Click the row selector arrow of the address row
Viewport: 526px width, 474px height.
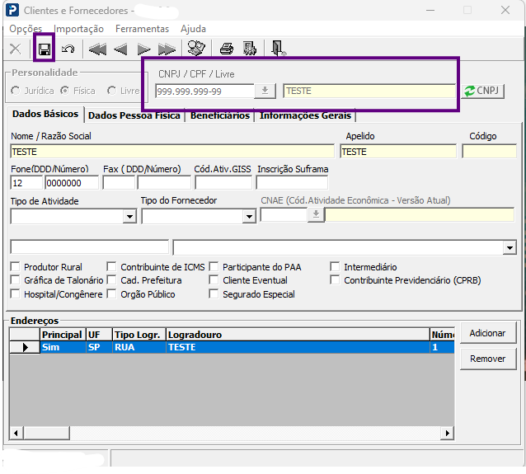point(25,347)
